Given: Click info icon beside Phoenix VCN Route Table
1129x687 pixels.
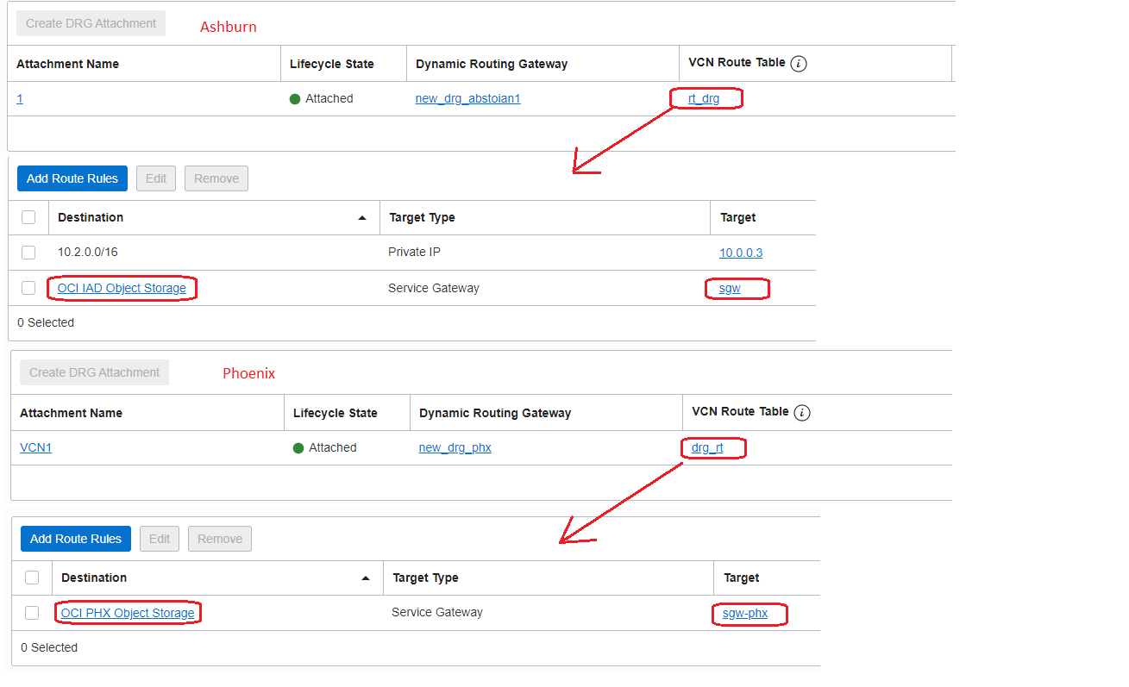Looking at the screenshot, I should coord(802,413).
